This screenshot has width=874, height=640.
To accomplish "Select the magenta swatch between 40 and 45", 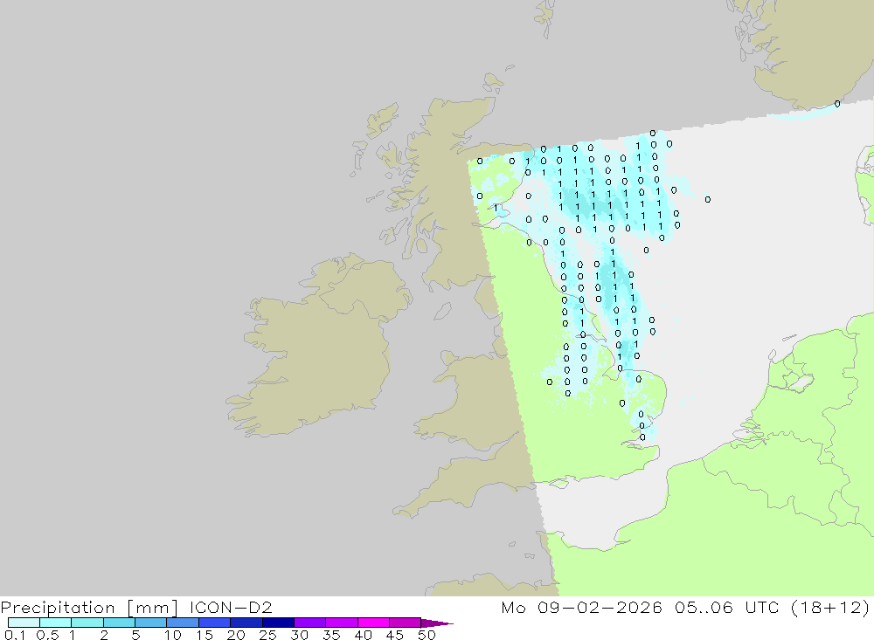I will click(373, 623).
